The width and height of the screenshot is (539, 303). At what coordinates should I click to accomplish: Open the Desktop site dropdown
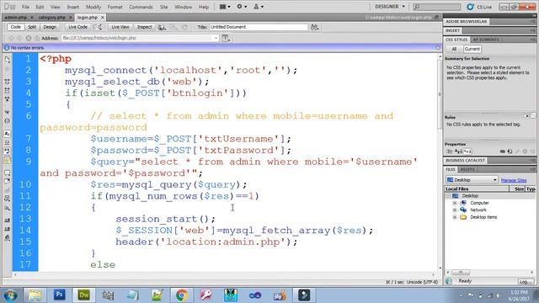point(472,180)
